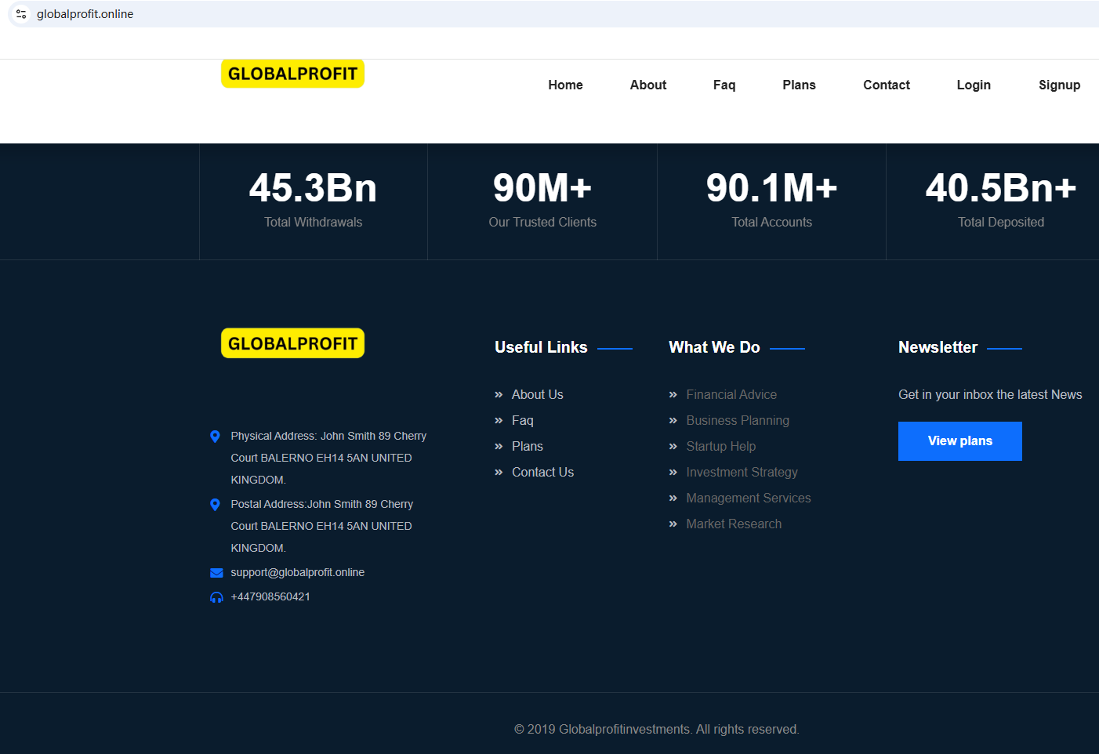The width and height of the screenshot is (1099, 754).
Task: Click the Postal Address location pin icon
Action: (x=216, y=505)
